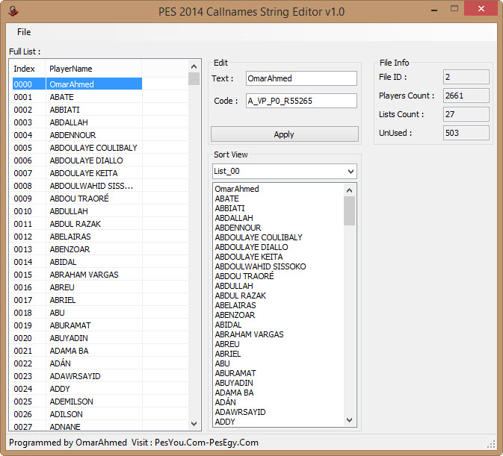Click the File ID value field

465,77
